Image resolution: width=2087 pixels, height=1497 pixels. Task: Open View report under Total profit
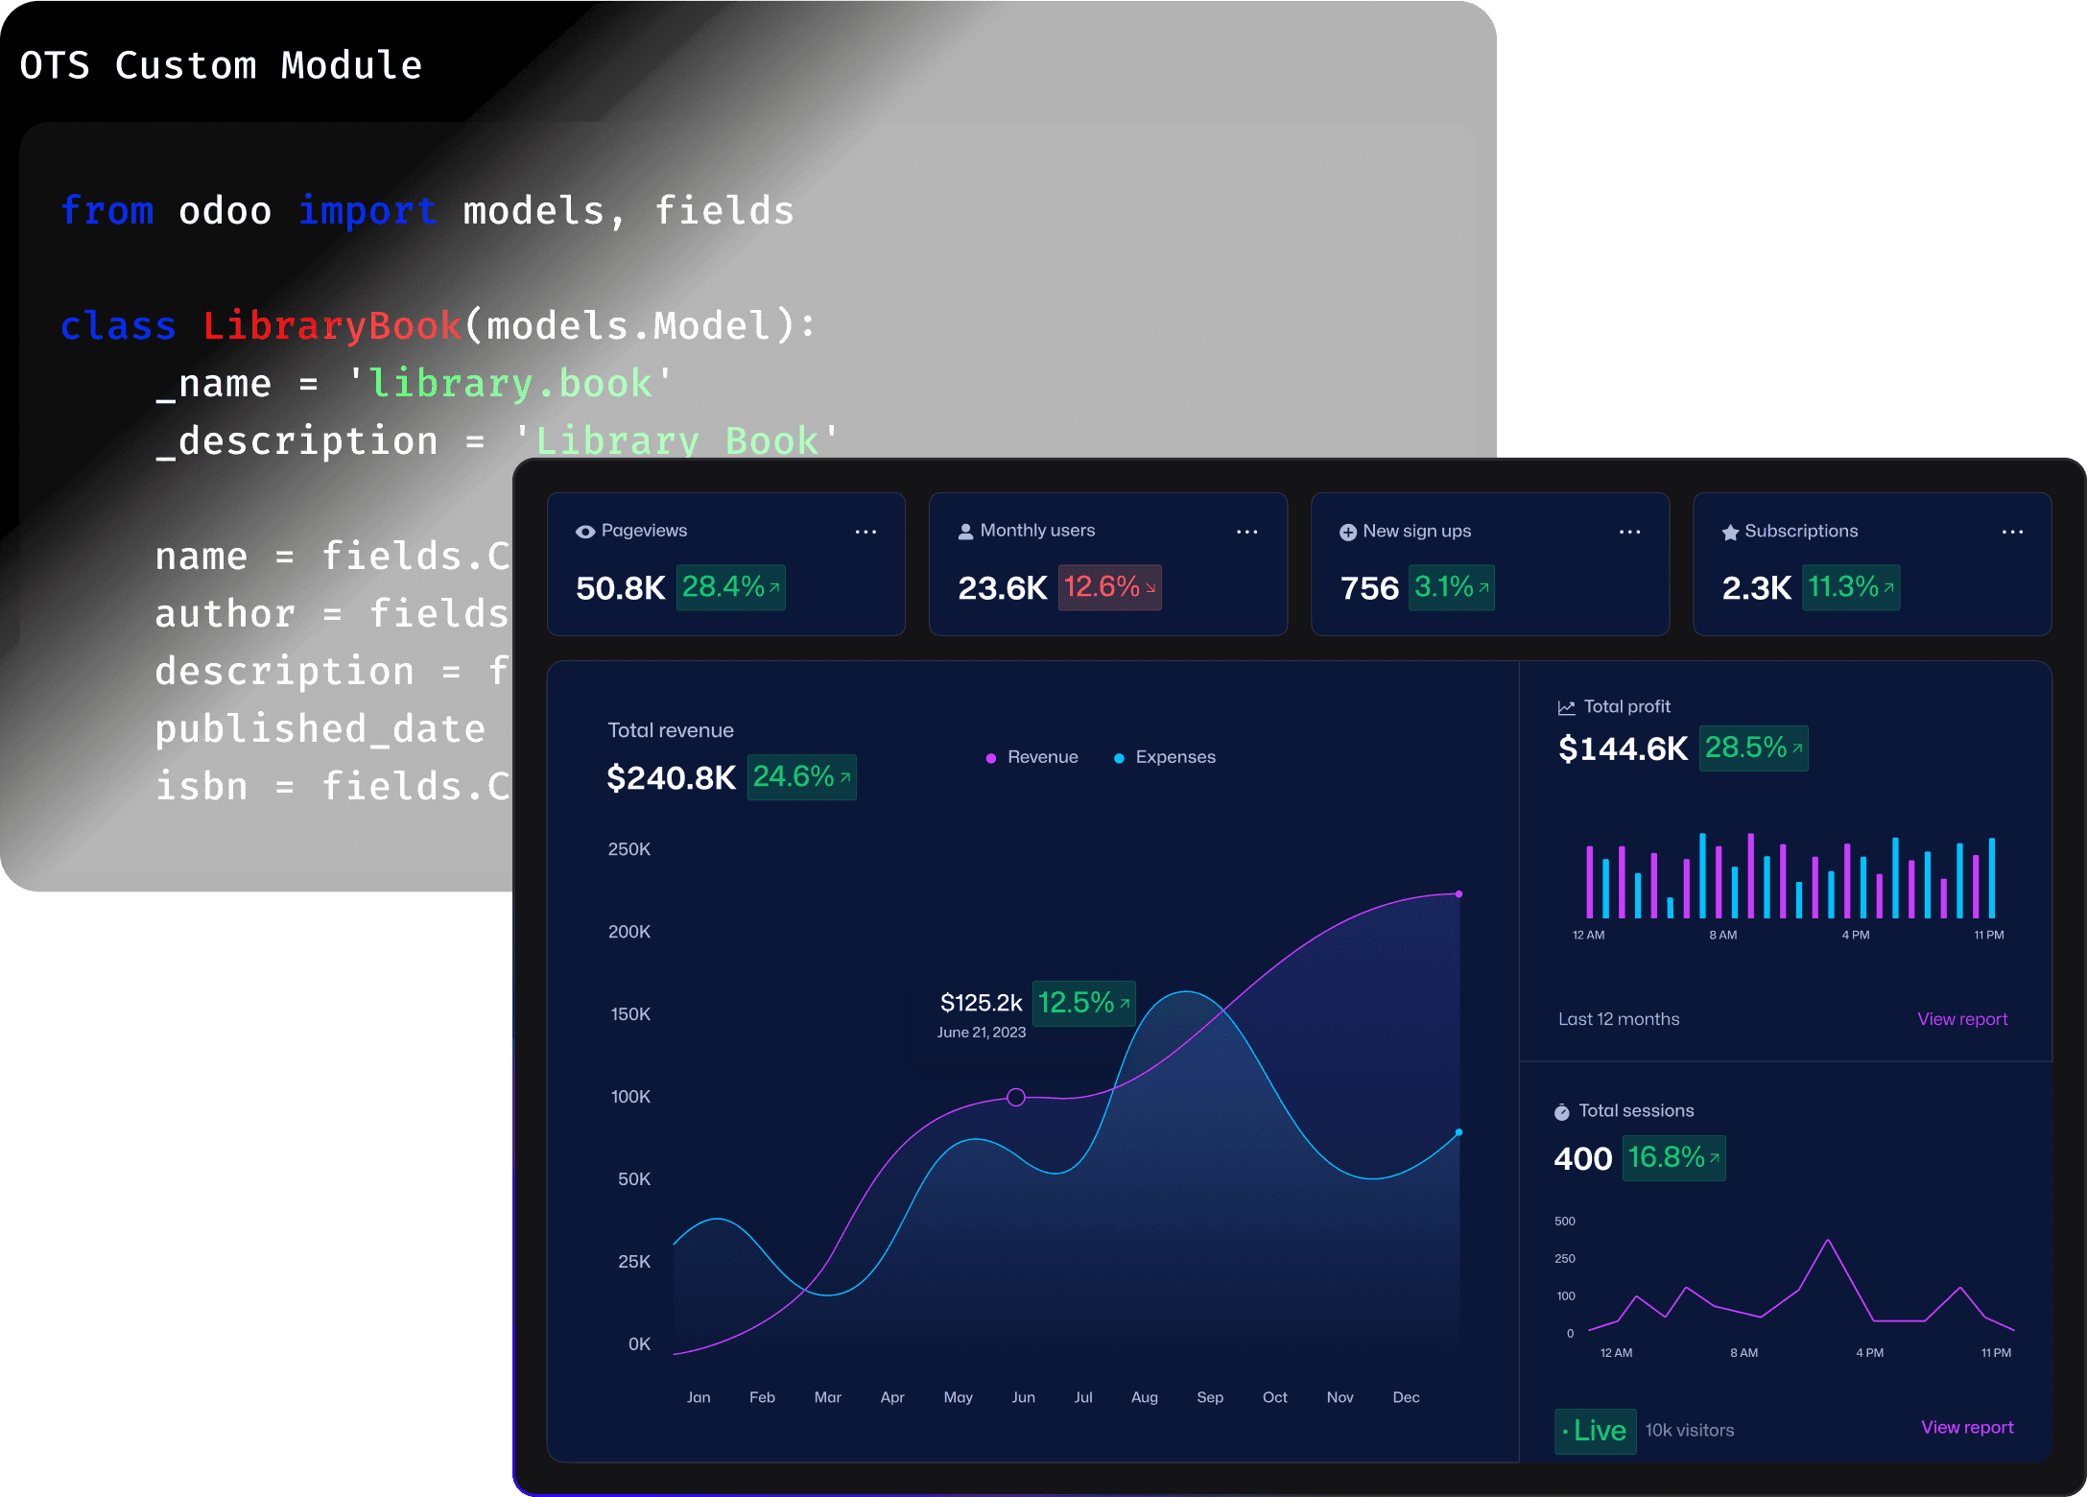pos(1961,1019)
